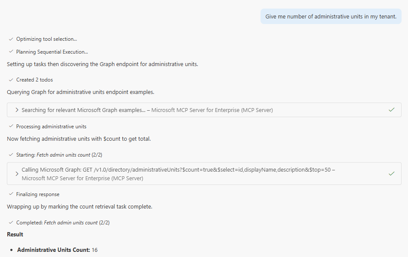Click green checkmark on Calling Microsoft Graph row
The height and width of the screenshot is (257, 408).
391,174
